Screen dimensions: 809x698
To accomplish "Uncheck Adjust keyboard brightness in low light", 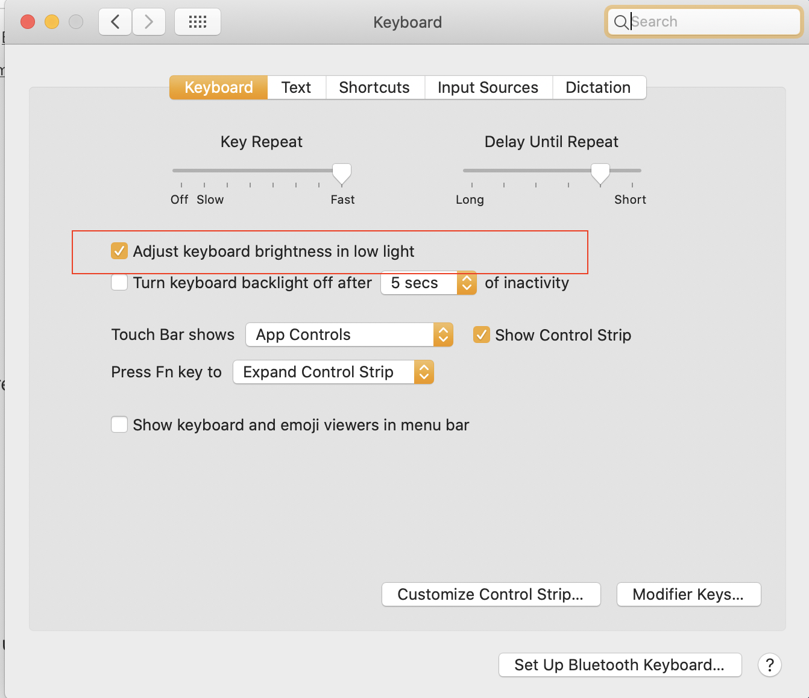I will pos(119,251).
